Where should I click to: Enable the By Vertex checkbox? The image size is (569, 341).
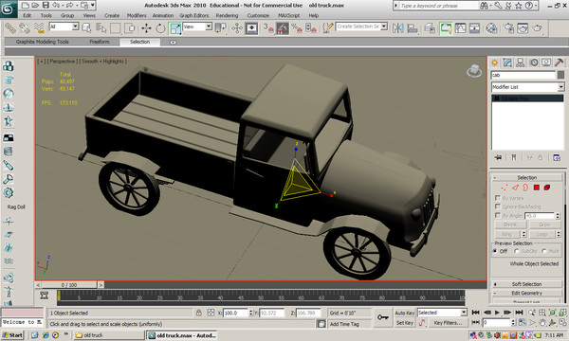point(498,198)
